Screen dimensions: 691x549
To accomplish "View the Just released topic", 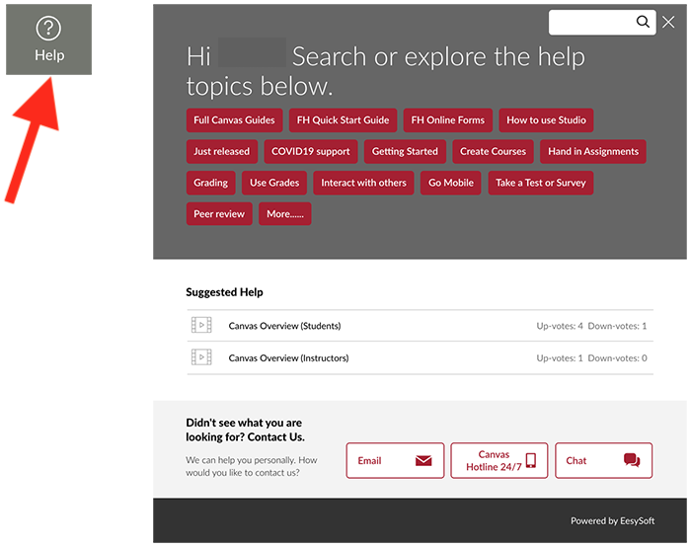I will point(222,151).
